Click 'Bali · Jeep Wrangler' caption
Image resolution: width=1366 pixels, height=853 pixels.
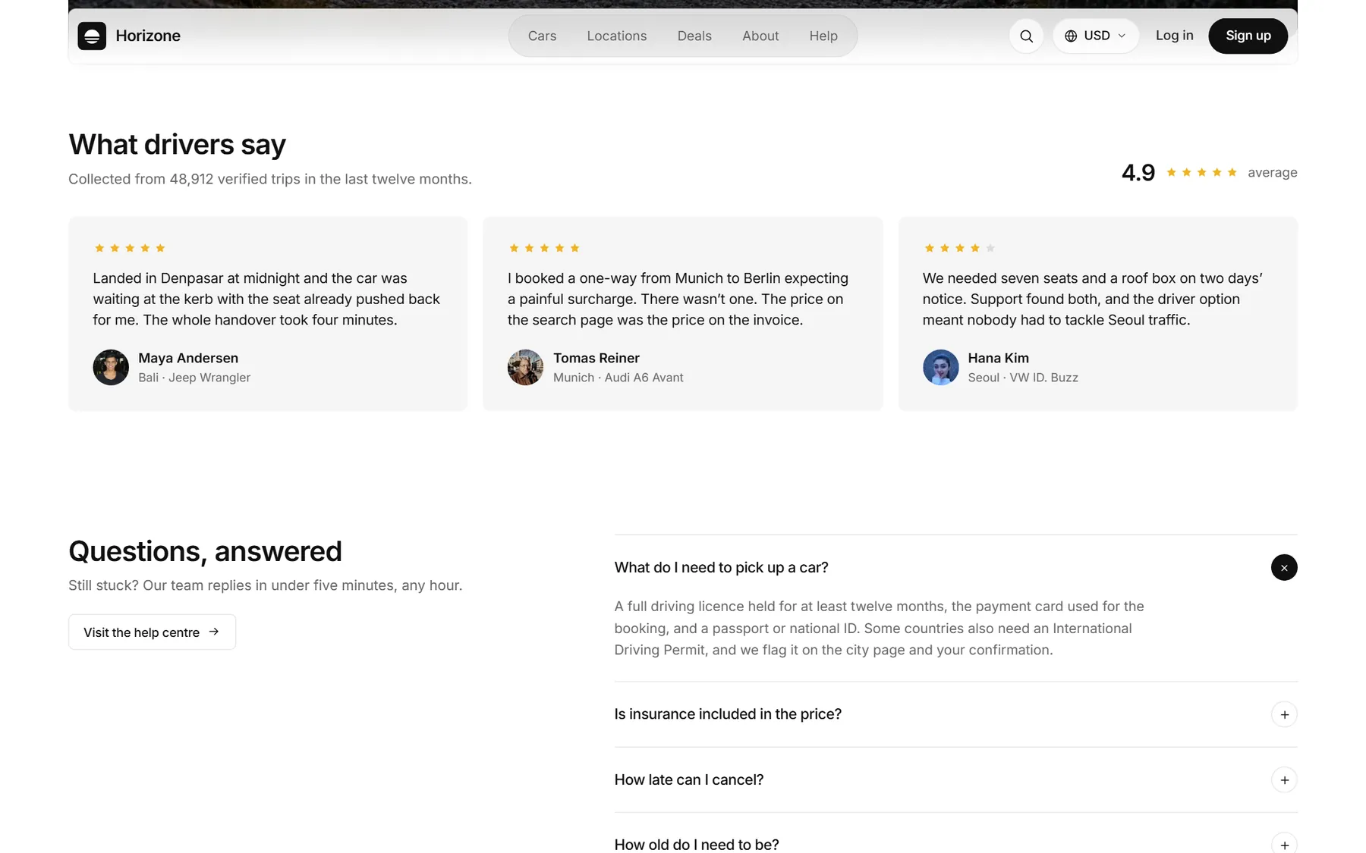point(194,378)
